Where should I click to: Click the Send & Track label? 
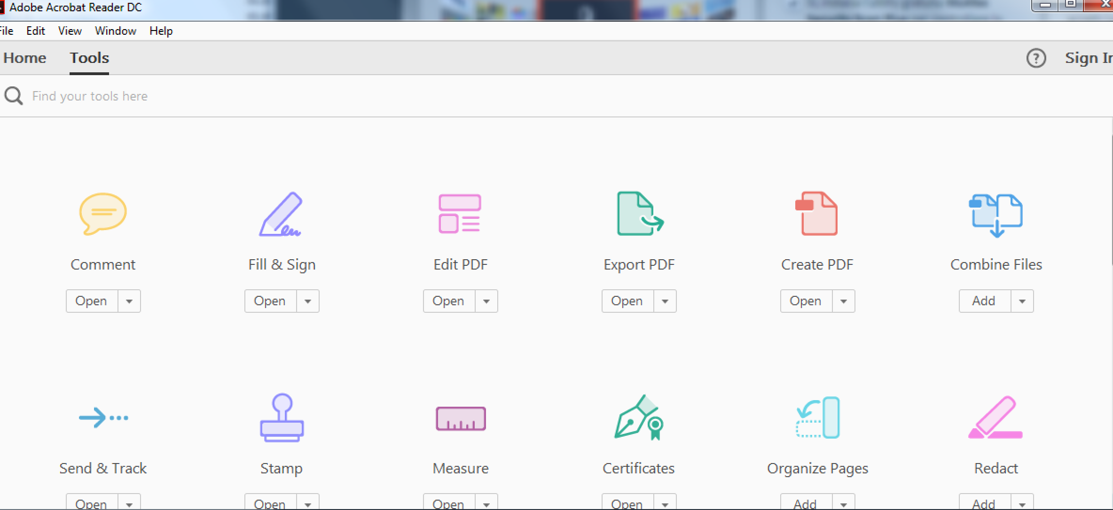tap(103, 468)
